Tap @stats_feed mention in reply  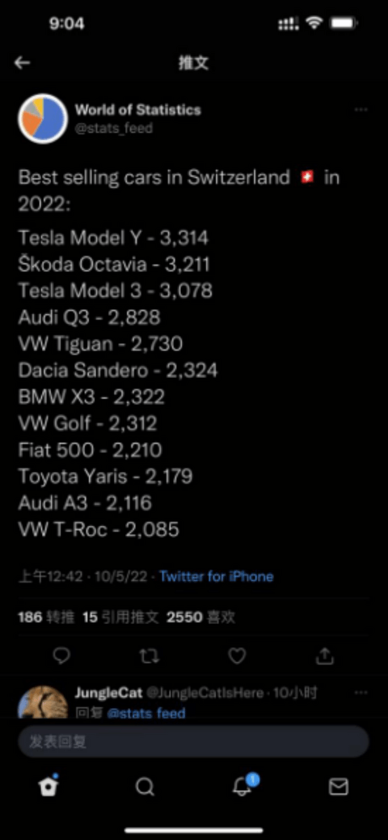[x=146, y=713]
